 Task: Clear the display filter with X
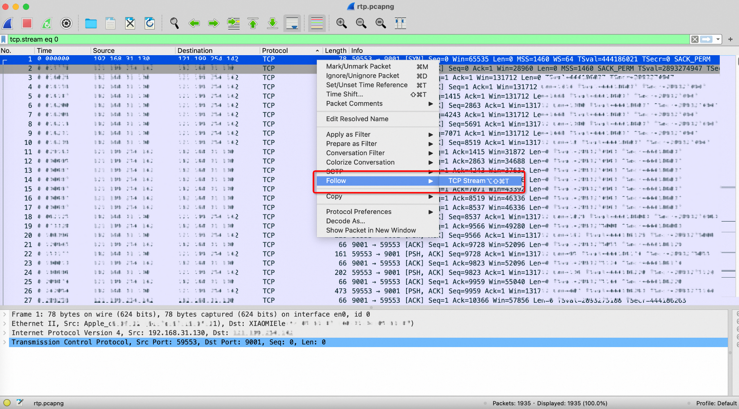695,39
